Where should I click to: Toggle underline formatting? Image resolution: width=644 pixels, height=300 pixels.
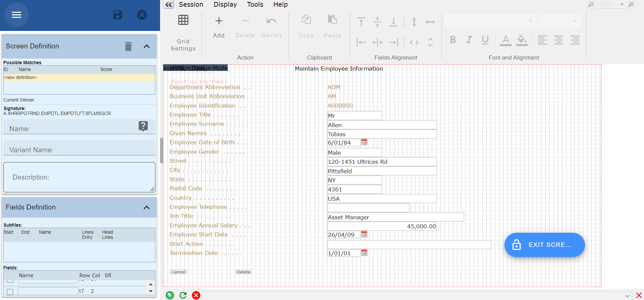(x=485, y=40)
